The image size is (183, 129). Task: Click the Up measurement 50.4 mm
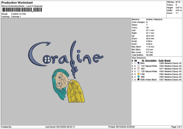point(150,36)
